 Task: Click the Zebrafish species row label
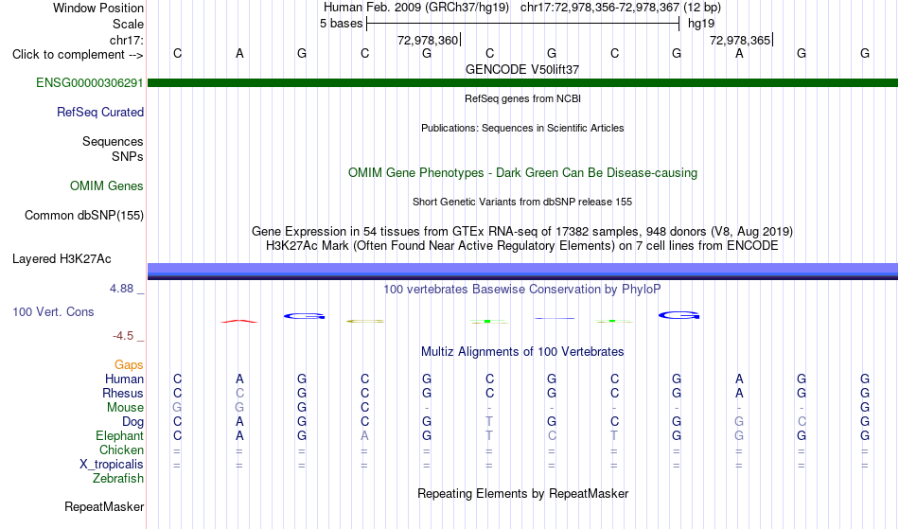tap(118, 479)
